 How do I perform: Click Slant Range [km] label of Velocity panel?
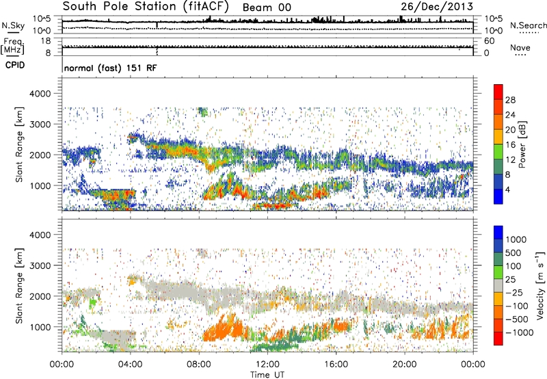coord(19,286)
